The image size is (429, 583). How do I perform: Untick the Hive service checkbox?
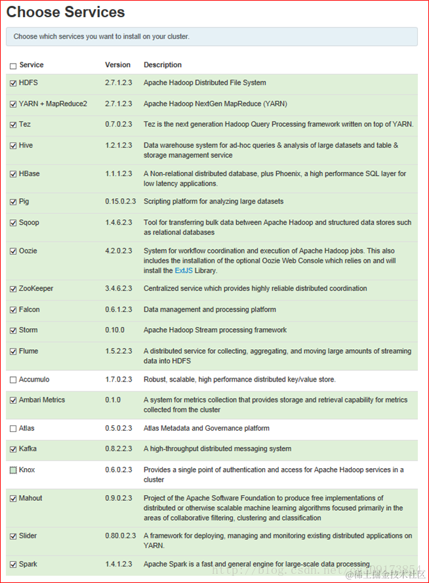(13, 146)
